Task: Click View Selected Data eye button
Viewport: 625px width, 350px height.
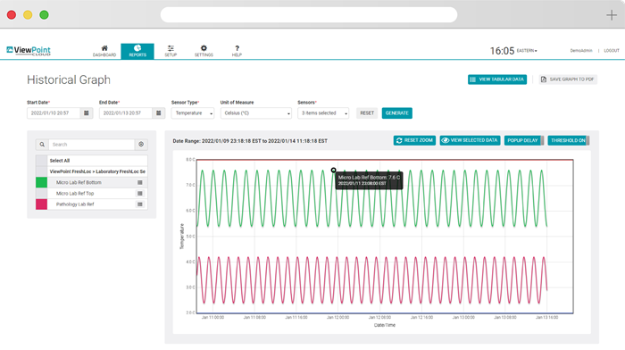Action: coord(470,140)
